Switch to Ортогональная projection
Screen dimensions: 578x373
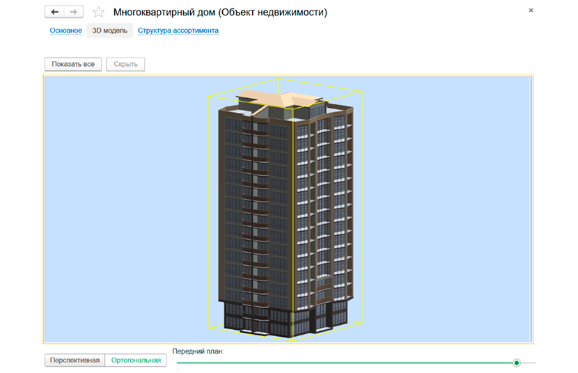pyautogui.click(x=136, y=360)
